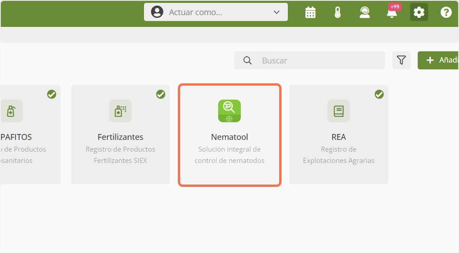Toggle the checkmark on Fertilizantes card
Viewport: 459px width, 253px height.
[x=161, y=94]
